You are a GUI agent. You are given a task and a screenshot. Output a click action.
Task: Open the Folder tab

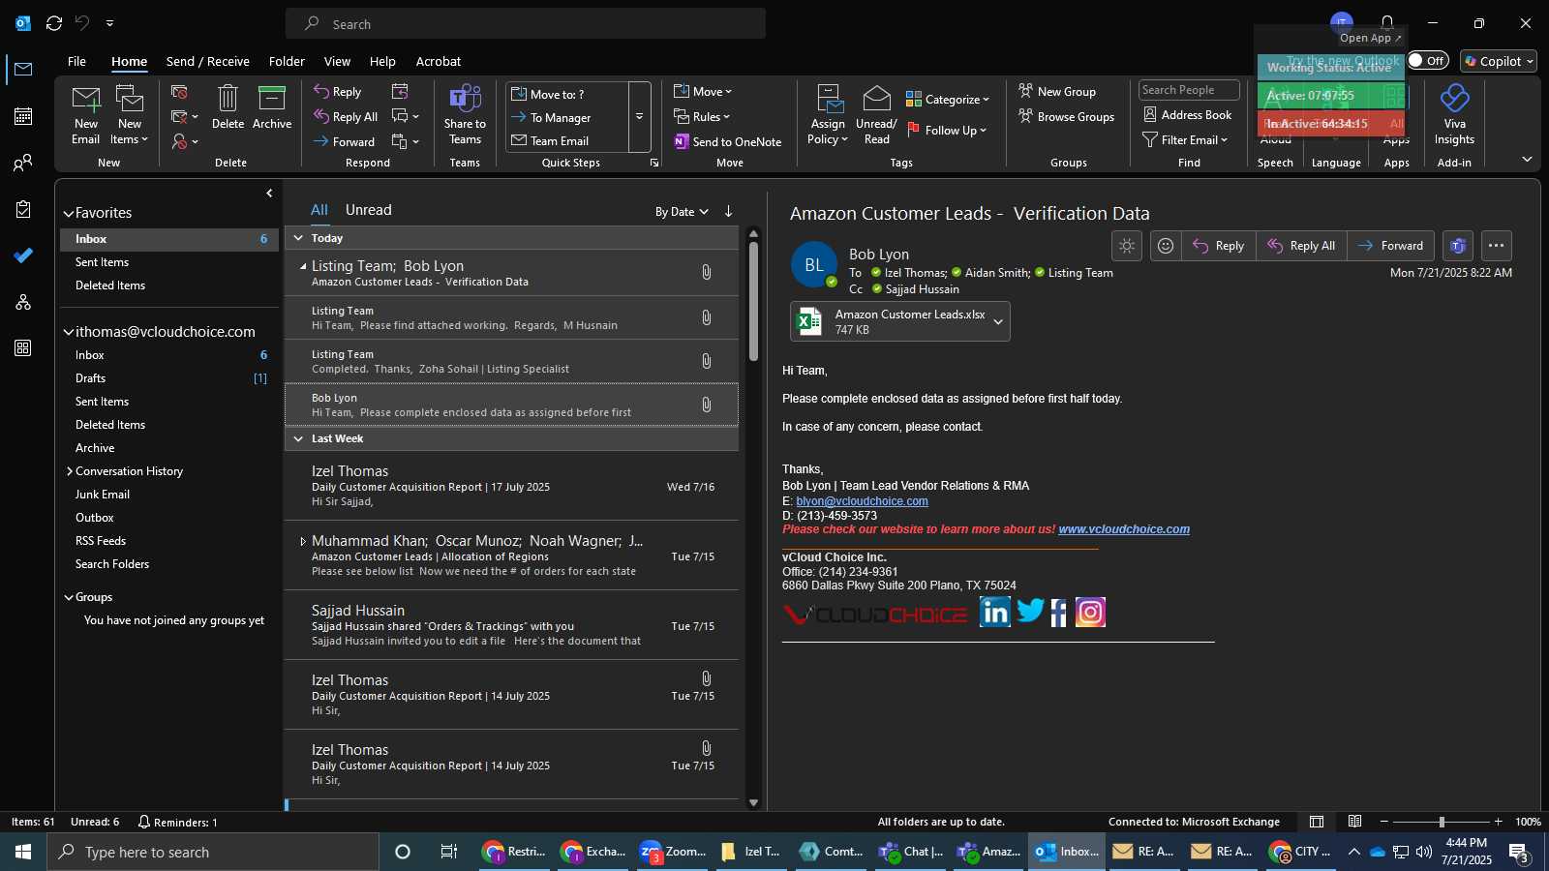[287, 61]
